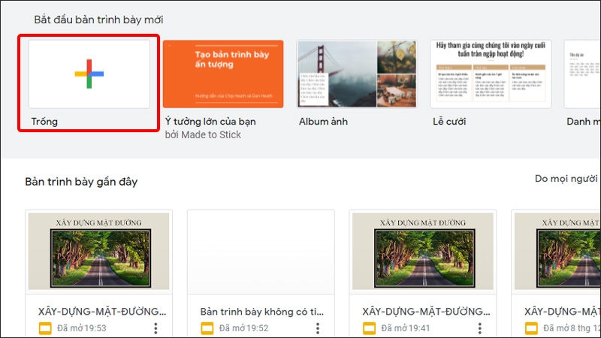Click 'Bản trình bày gần đây' heading
The image size is (601, 338).
coord(81,182)
